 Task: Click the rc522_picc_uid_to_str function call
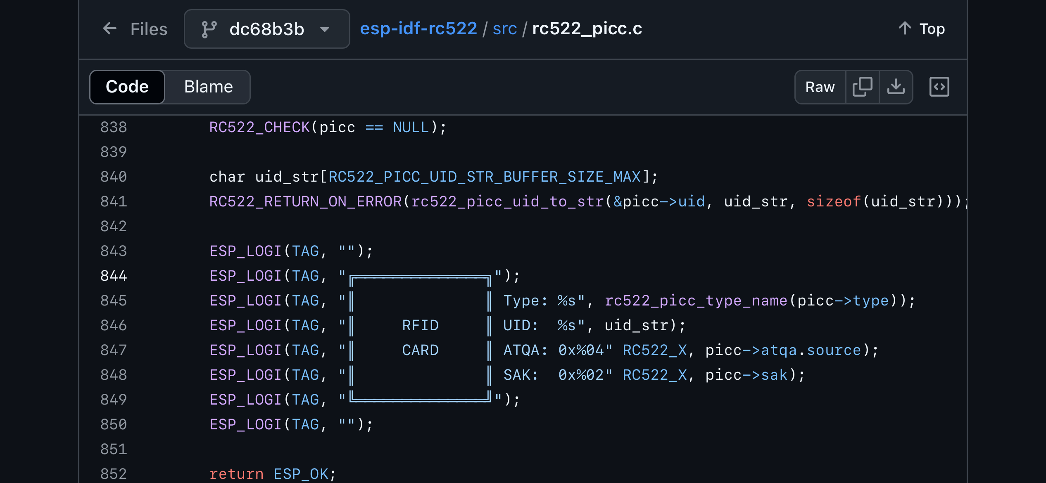pyautogui.click(x=507, y=201)
